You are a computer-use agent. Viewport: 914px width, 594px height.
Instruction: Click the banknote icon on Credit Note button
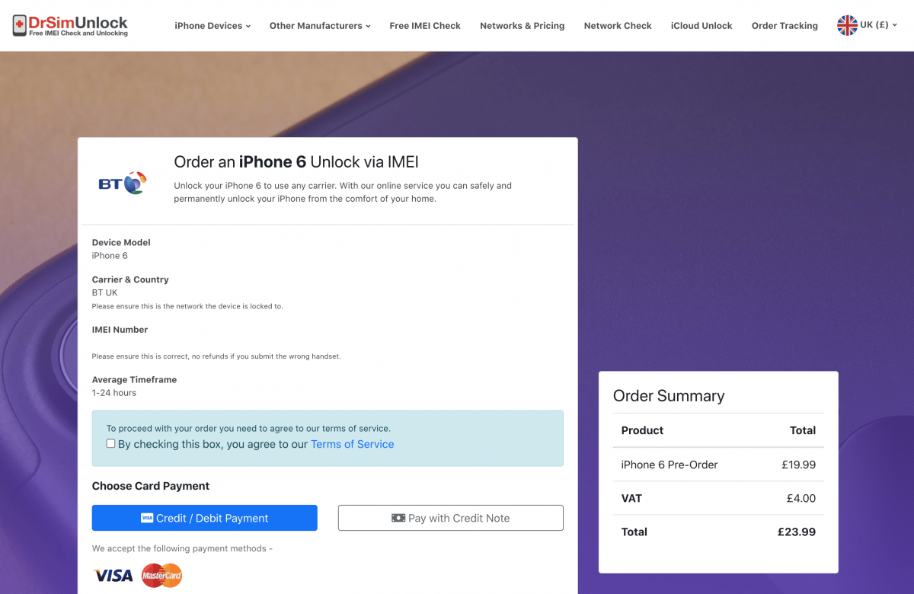[x=398, y=518]
